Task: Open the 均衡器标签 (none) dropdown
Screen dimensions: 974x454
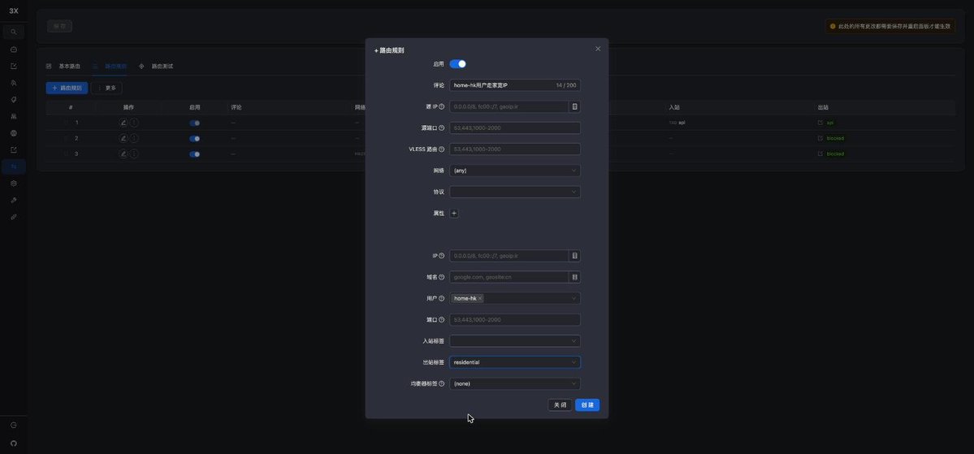Action: click(515, 384)
